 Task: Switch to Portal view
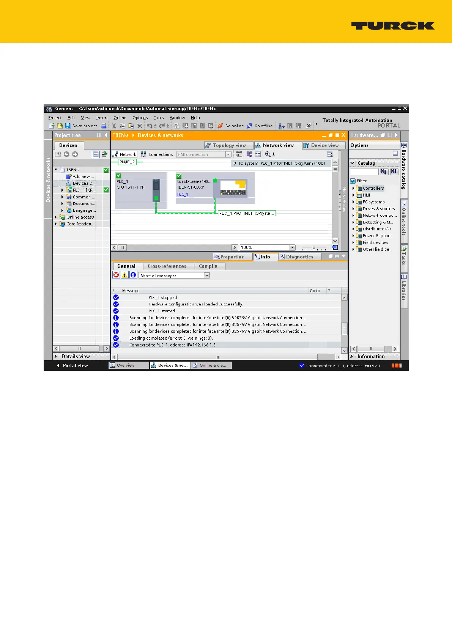click(72, 366)
